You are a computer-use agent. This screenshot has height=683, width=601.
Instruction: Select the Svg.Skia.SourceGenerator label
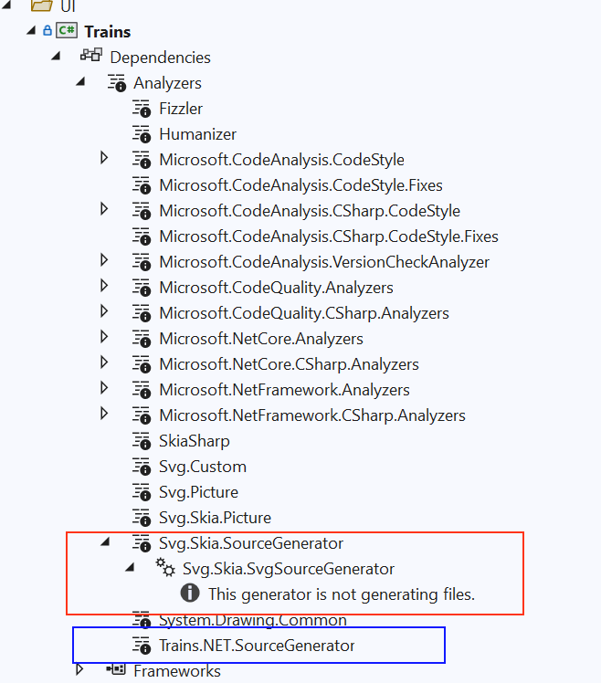click(251, 543)
